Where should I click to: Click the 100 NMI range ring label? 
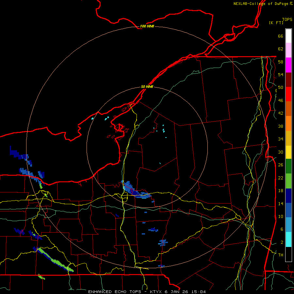click(147, 26)
